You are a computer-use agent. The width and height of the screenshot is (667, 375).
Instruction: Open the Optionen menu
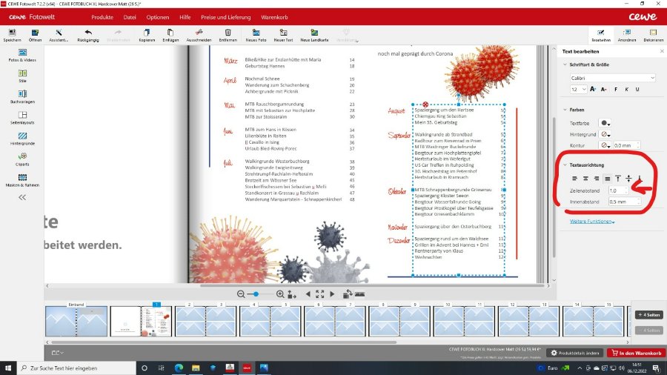(x=157, y=16)
